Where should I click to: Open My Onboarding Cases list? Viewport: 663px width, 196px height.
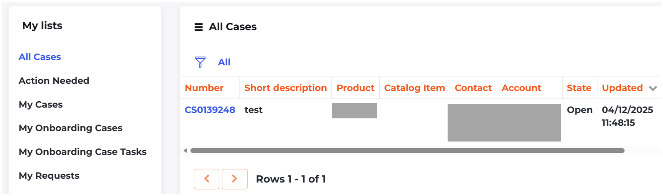point(70,128)
